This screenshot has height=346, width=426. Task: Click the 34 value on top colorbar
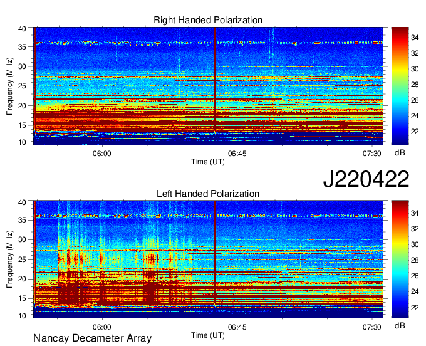(x=415, y=38)
